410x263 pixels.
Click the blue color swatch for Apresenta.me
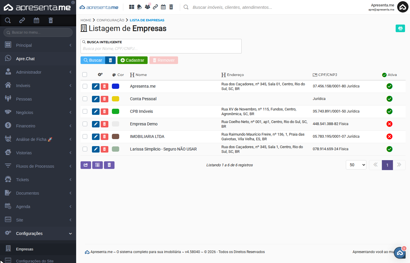(115, 86)
